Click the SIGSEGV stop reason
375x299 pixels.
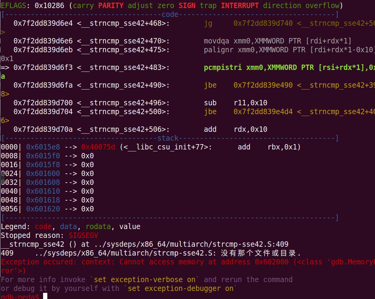(83, 236)
